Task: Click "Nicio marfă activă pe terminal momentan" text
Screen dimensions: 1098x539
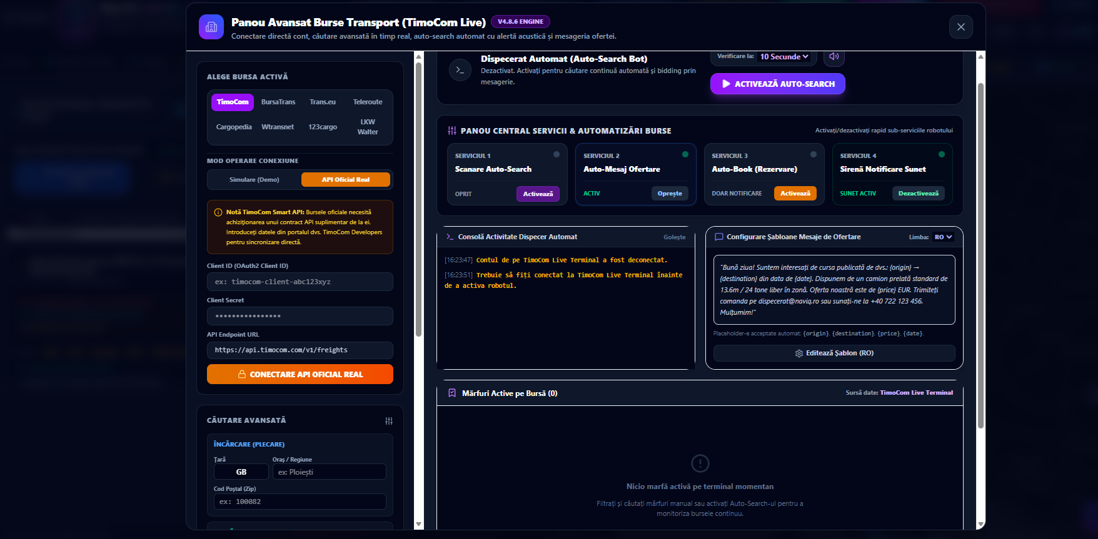Action: click(x=700, y=487)
